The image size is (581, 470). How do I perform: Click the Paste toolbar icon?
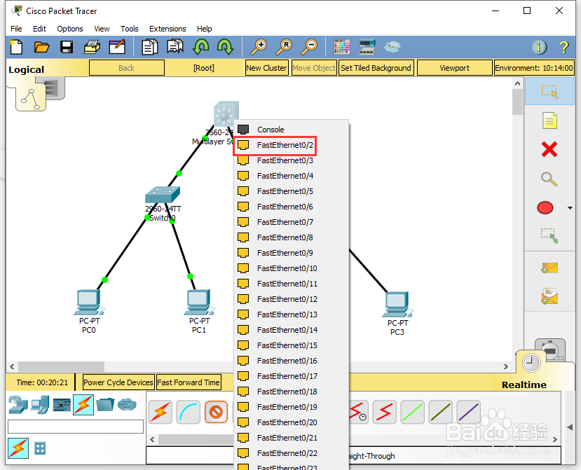pos(175,47)
